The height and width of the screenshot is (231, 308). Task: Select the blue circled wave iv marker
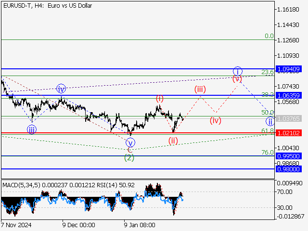pyautogui.click(x=61, y=89)
